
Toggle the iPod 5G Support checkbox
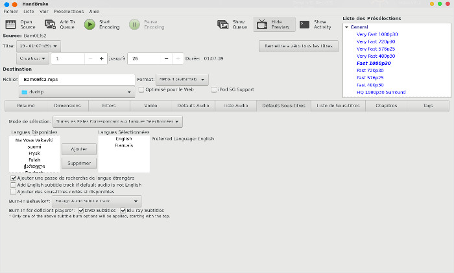(213, 89)
